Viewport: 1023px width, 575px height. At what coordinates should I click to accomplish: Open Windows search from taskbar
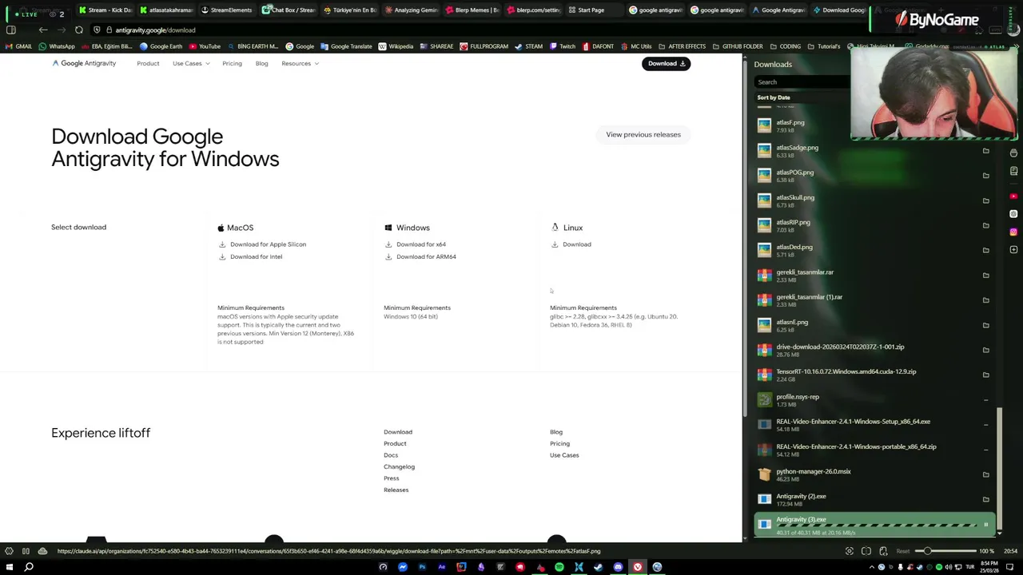tap(29, 567)
